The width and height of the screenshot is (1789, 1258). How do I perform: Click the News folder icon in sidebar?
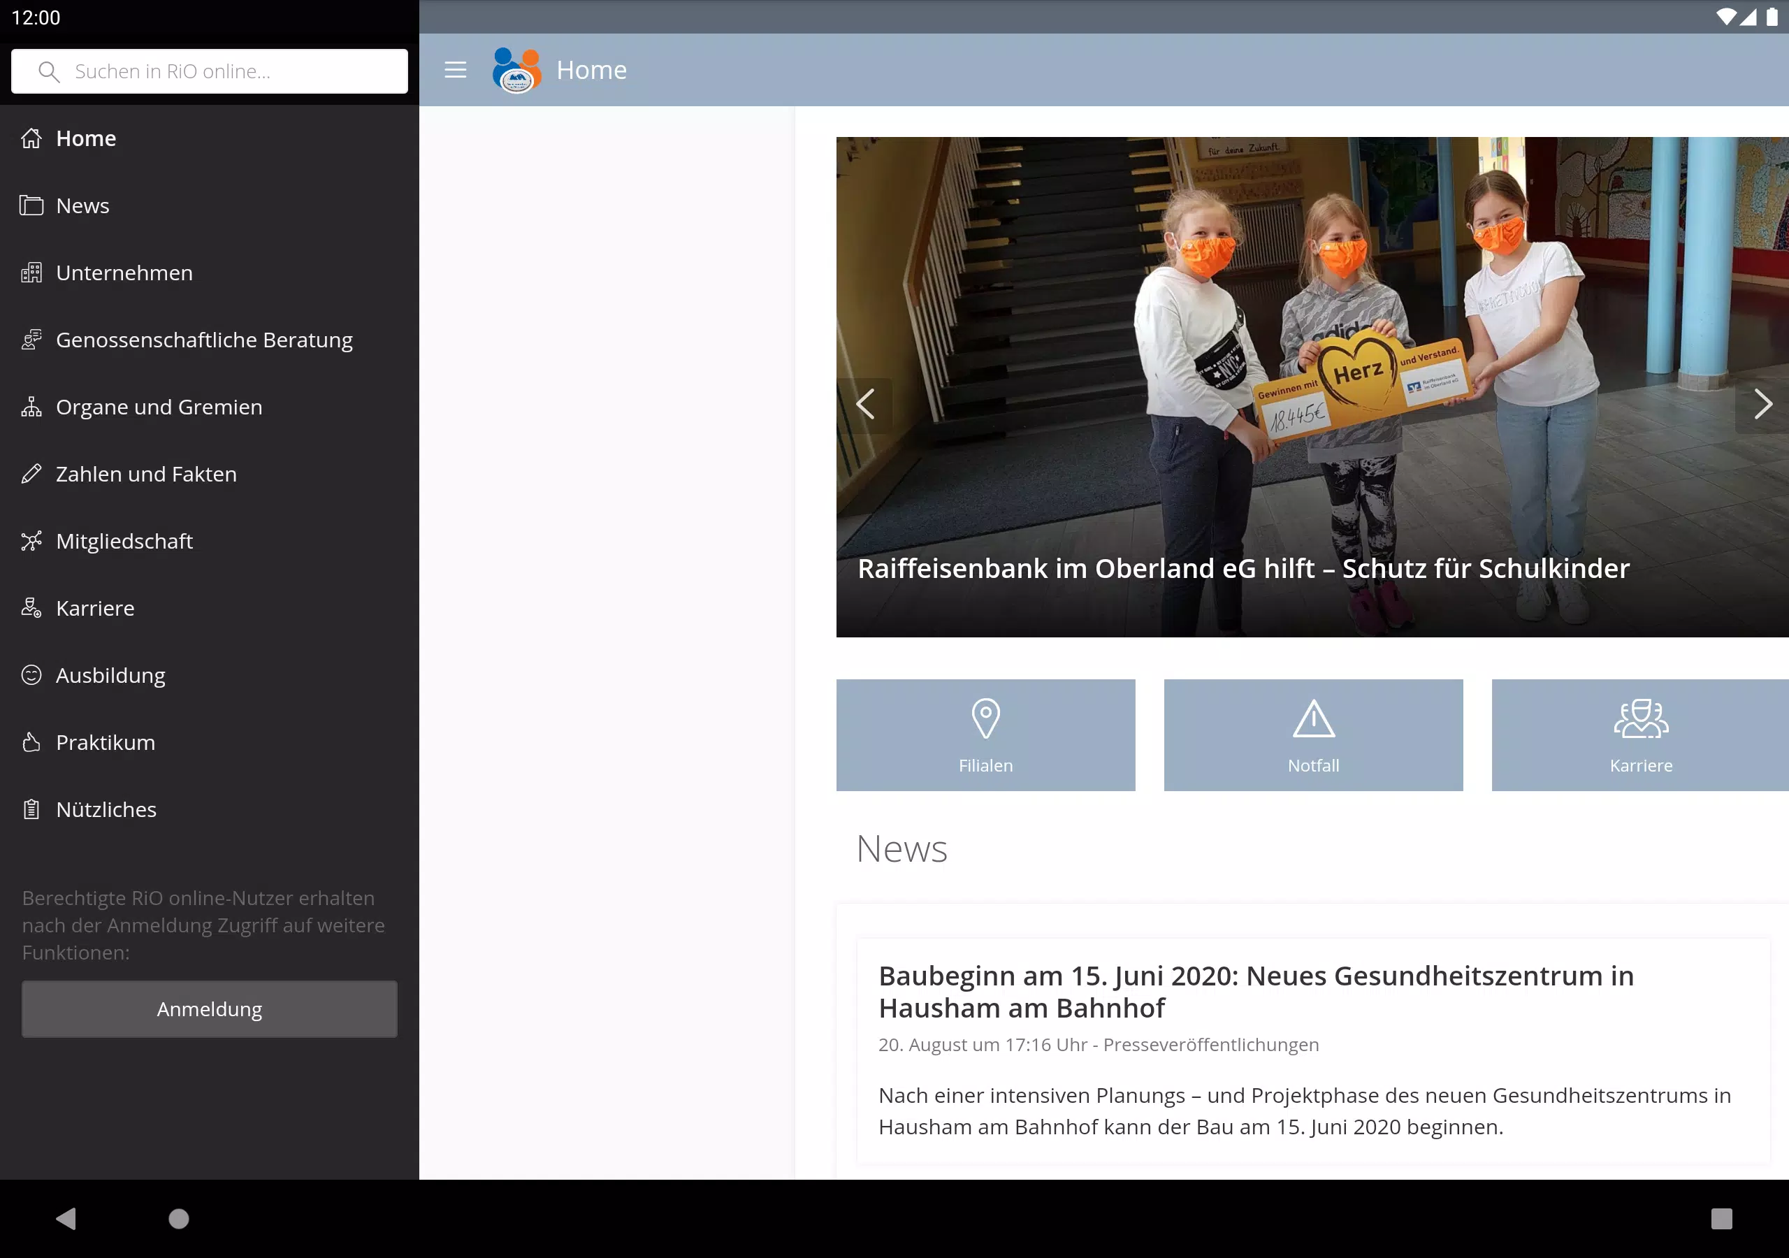pyautogui.click(x=31, y=205)
